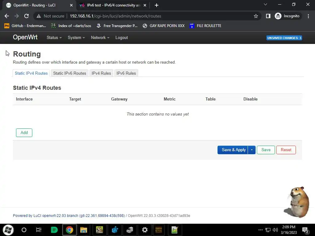Screen dimensions: 315x236
Task: Click 'This section contains no values yet' text
Action: [158, 114]
